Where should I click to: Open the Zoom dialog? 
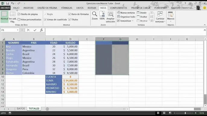tap(95, 16)
